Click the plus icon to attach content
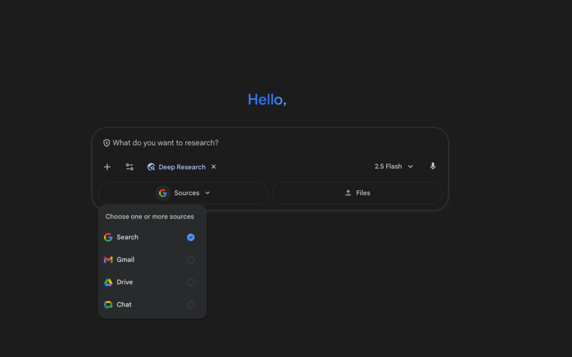 click(x=107, y=167)
